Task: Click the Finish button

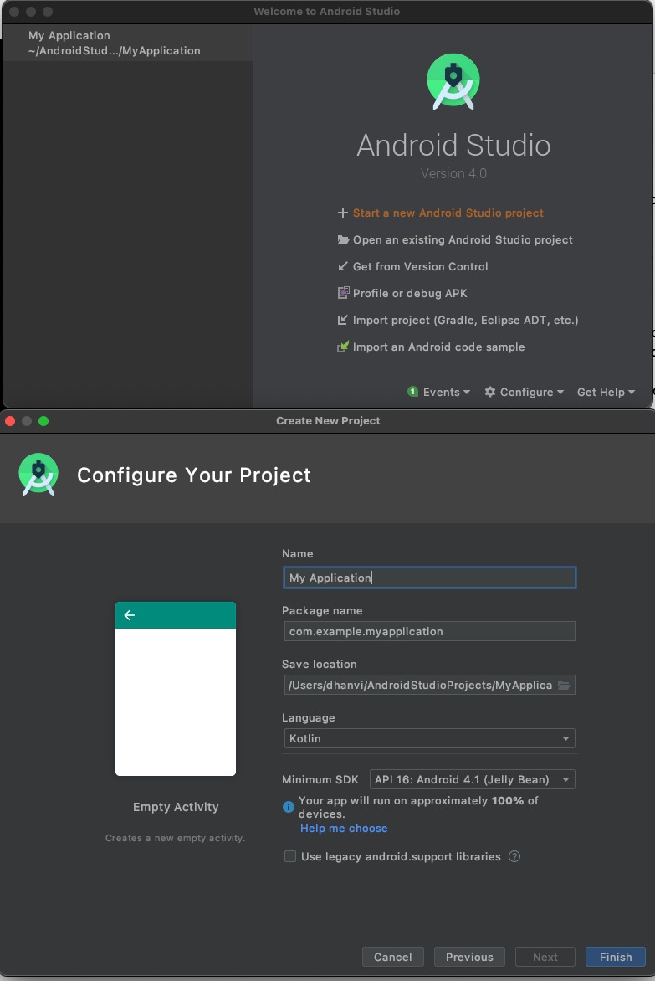Action: tap(615, 957)
